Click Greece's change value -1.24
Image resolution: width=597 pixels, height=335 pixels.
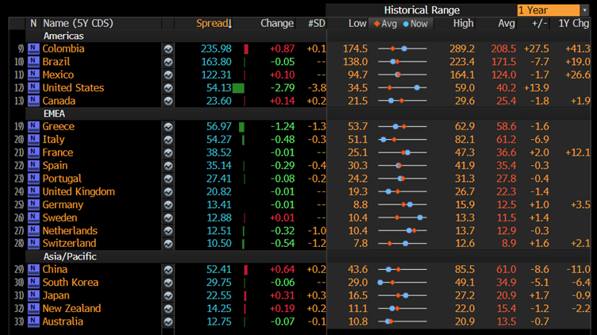283,126
